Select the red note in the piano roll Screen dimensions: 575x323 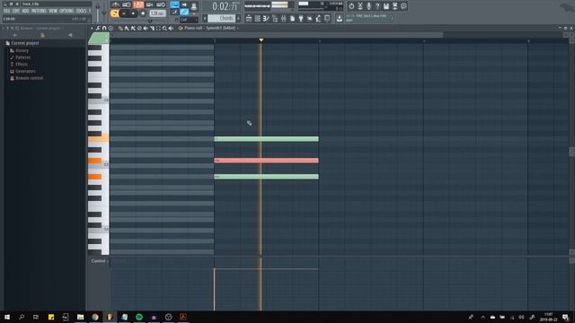click(x=266, y=161)
